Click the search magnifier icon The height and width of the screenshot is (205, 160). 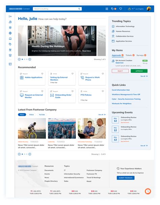click(x=79, y=9)
